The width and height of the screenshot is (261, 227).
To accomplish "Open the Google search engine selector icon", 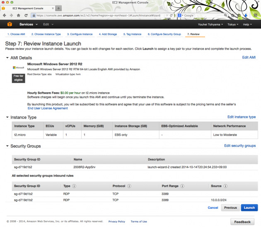I will [180, 15].
